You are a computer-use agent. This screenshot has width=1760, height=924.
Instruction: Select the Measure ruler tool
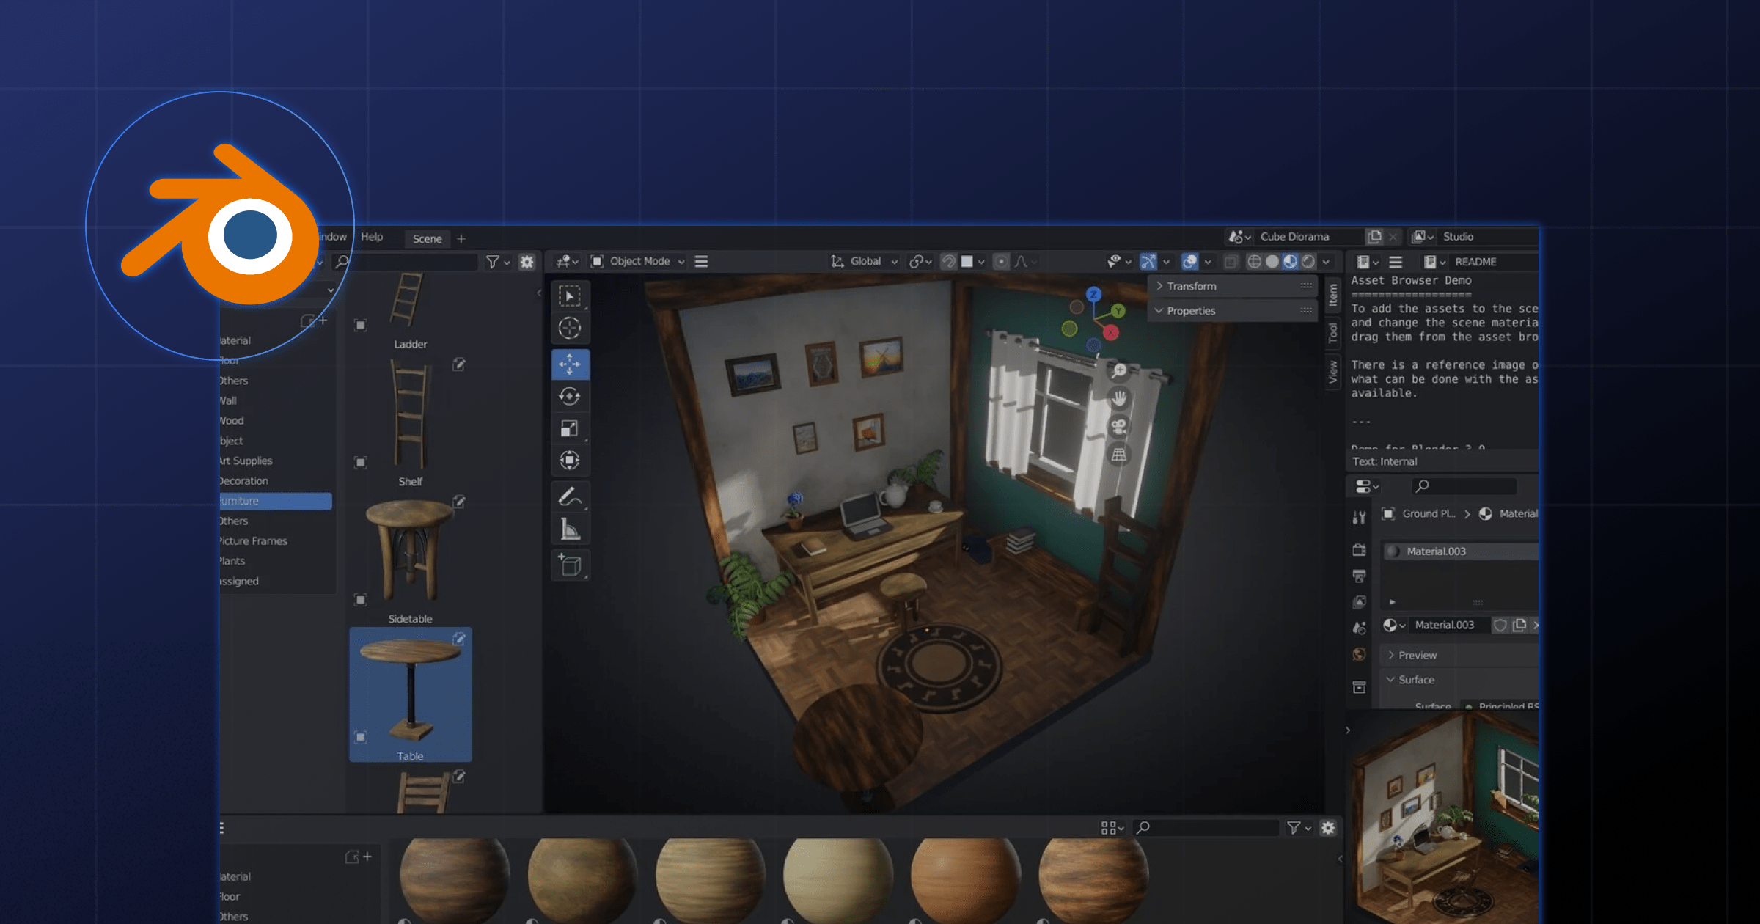pyautogui.click(x=570, y=529)
